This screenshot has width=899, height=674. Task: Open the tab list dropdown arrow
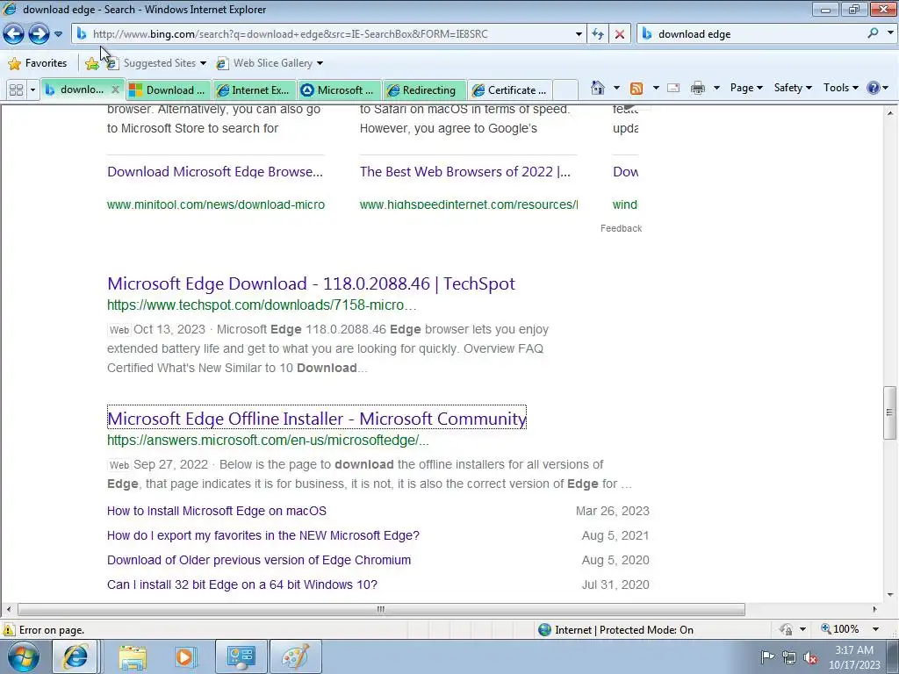(x=32, y=90)
